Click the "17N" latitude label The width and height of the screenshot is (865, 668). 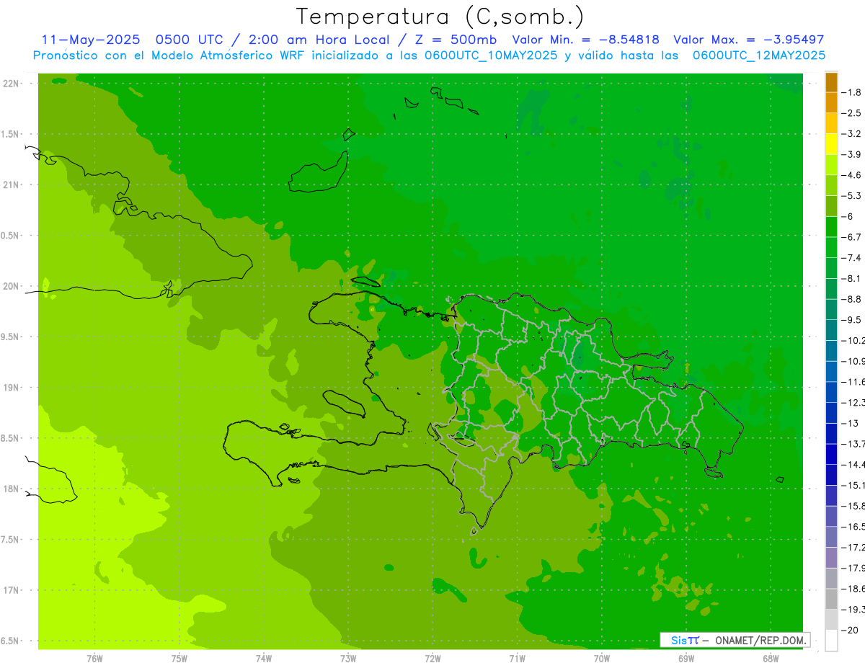(x=12, y=590)
